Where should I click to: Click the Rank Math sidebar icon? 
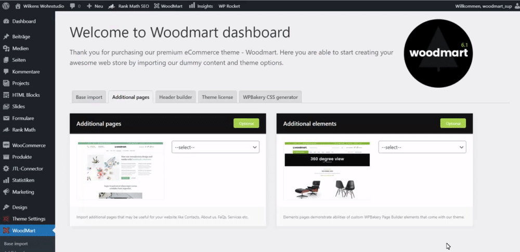pos(6,130)
